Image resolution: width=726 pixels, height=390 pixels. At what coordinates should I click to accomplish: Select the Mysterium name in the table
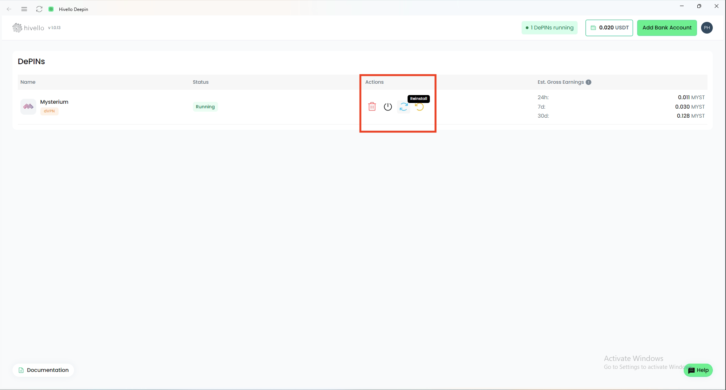coord(54,102)
